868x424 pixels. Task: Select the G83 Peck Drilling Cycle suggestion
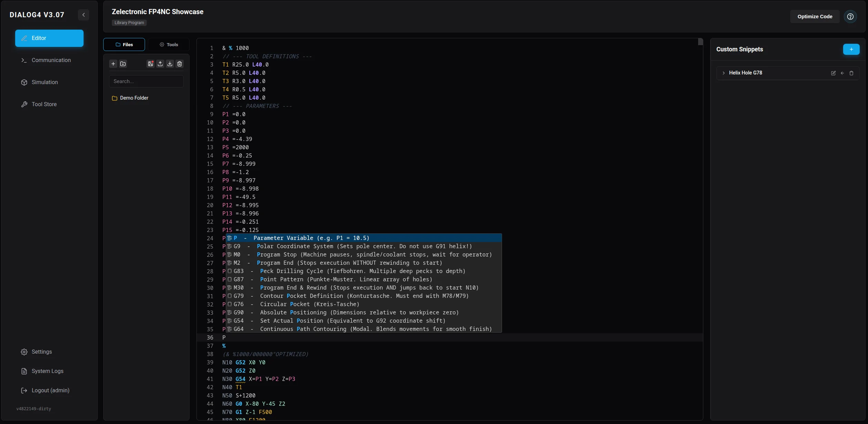click(x=364, y=271)
